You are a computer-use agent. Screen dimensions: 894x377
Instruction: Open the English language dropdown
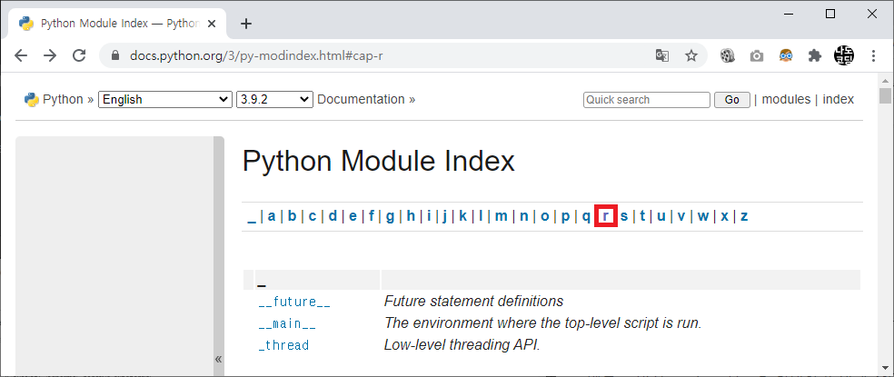(x=165, y=99)
